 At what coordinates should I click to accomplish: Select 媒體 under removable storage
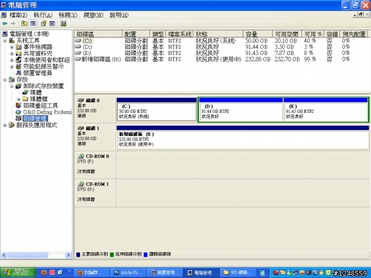tap(36, 93)
